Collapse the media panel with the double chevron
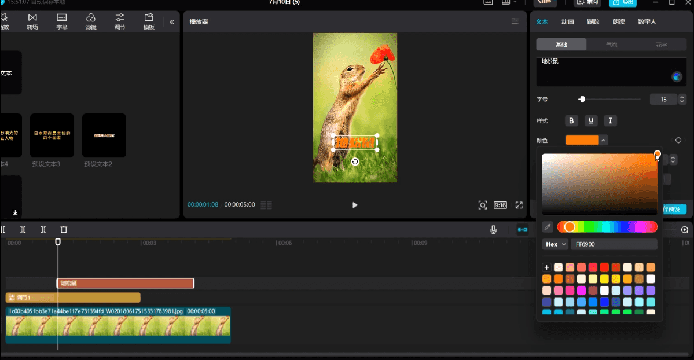The image size is (694, 360). pyautogui.click(x=172, y=21)
